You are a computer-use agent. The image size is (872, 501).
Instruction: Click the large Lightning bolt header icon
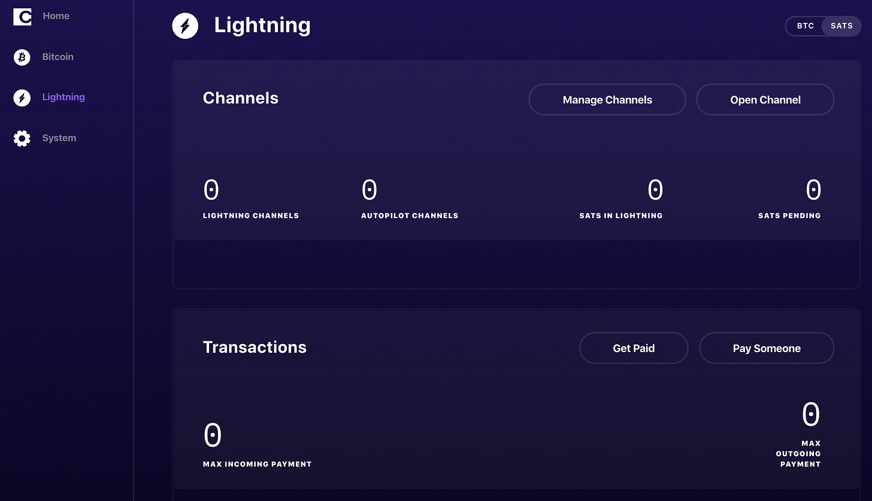tap(185, 26)
